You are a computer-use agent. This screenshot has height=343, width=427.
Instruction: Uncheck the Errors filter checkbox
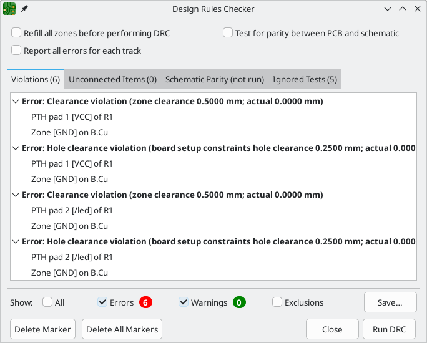click(x=102, y=302)
